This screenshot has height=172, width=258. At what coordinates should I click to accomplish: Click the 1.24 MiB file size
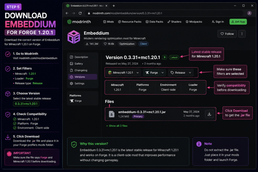point(123,116)
